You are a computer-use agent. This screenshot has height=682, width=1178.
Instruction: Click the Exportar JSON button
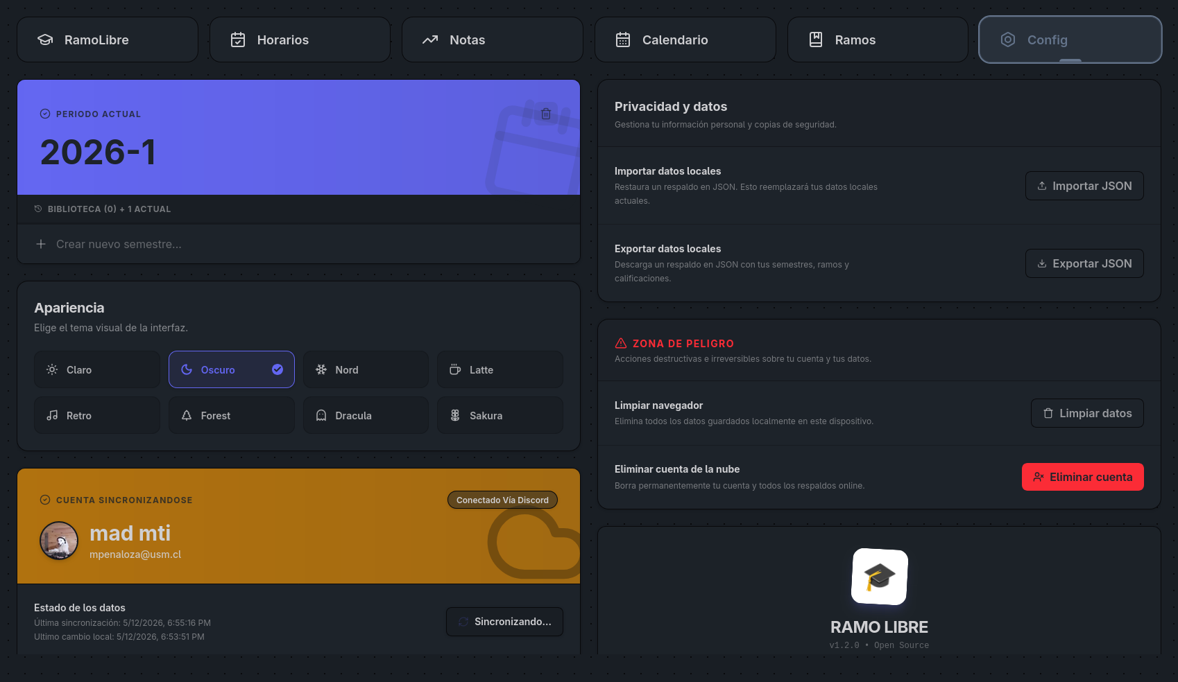pos(1084,263)
